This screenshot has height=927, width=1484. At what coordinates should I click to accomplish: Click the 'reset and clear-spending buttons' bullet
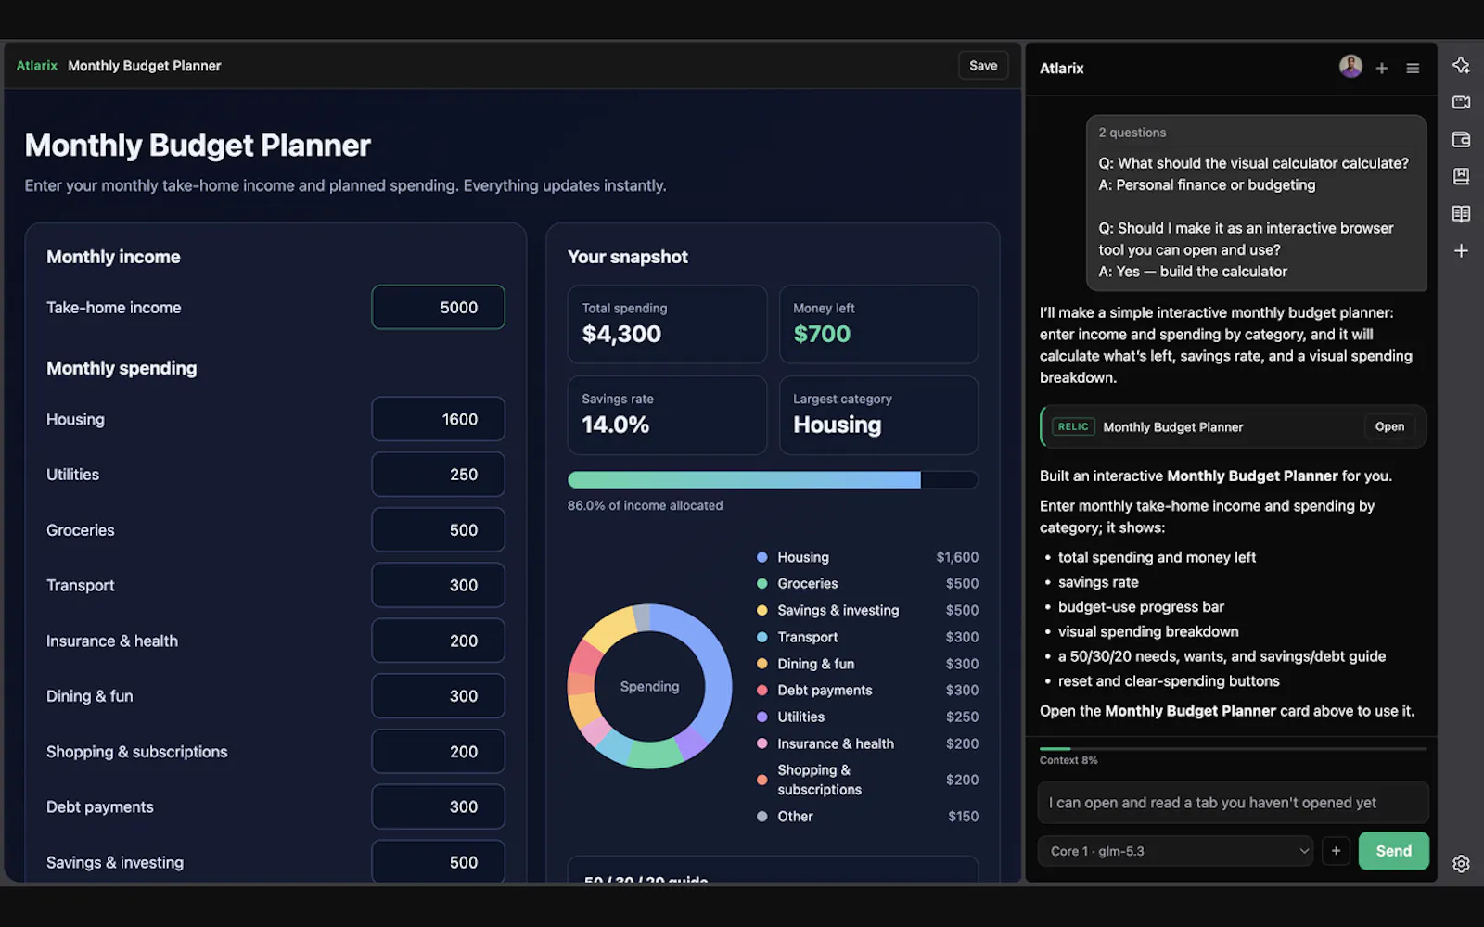[x=1169, y=681]
